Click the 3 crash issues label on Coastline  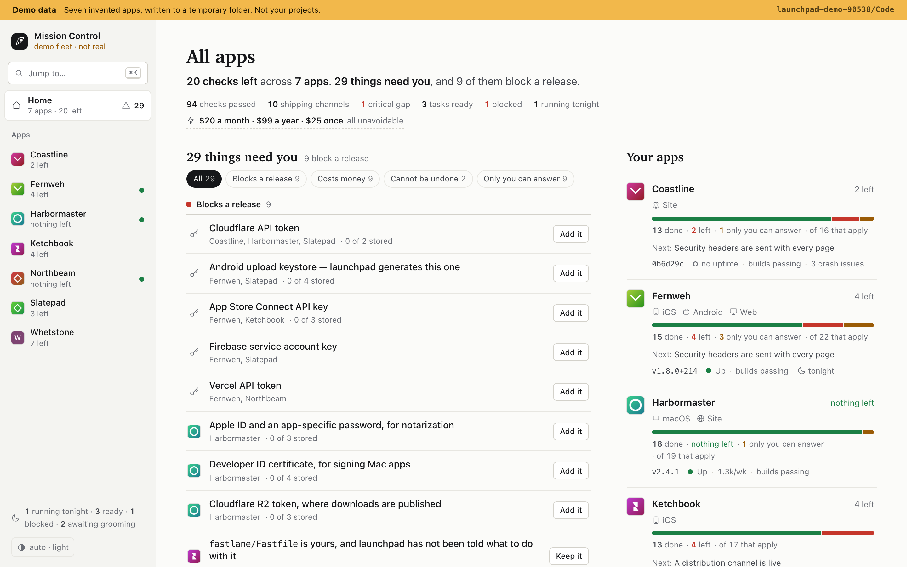click(x=837, y=264)
